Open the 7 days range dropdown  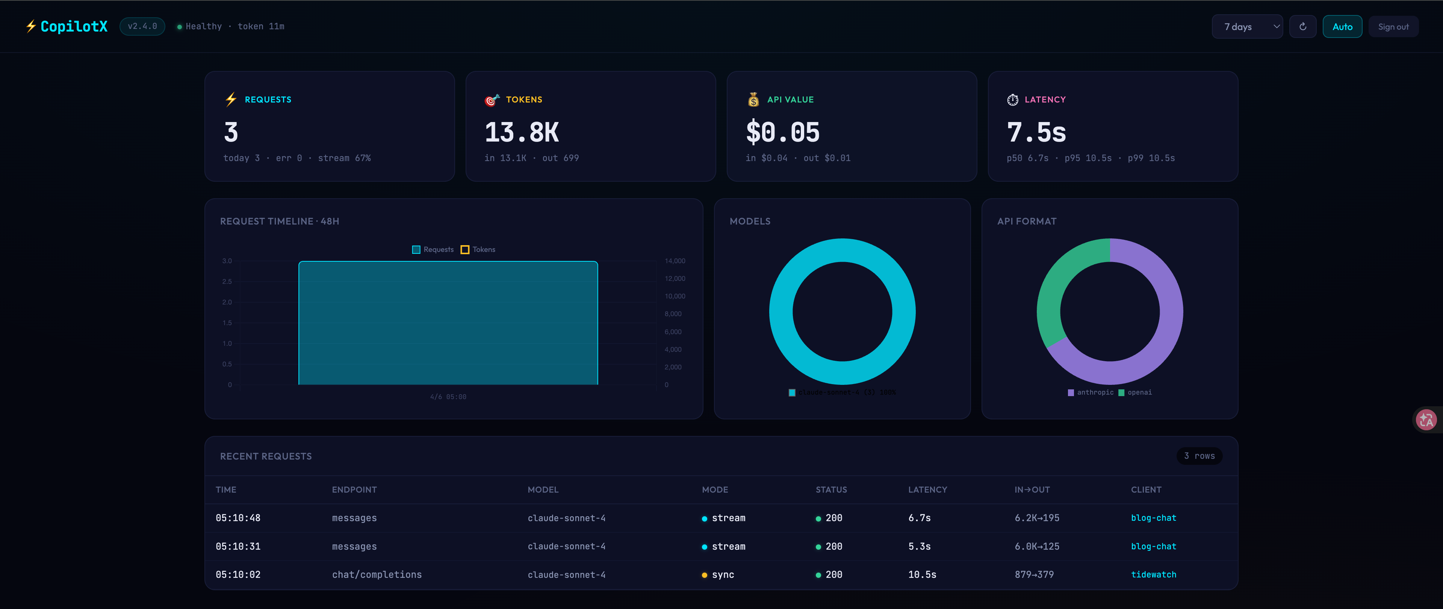click(1247, 26)
